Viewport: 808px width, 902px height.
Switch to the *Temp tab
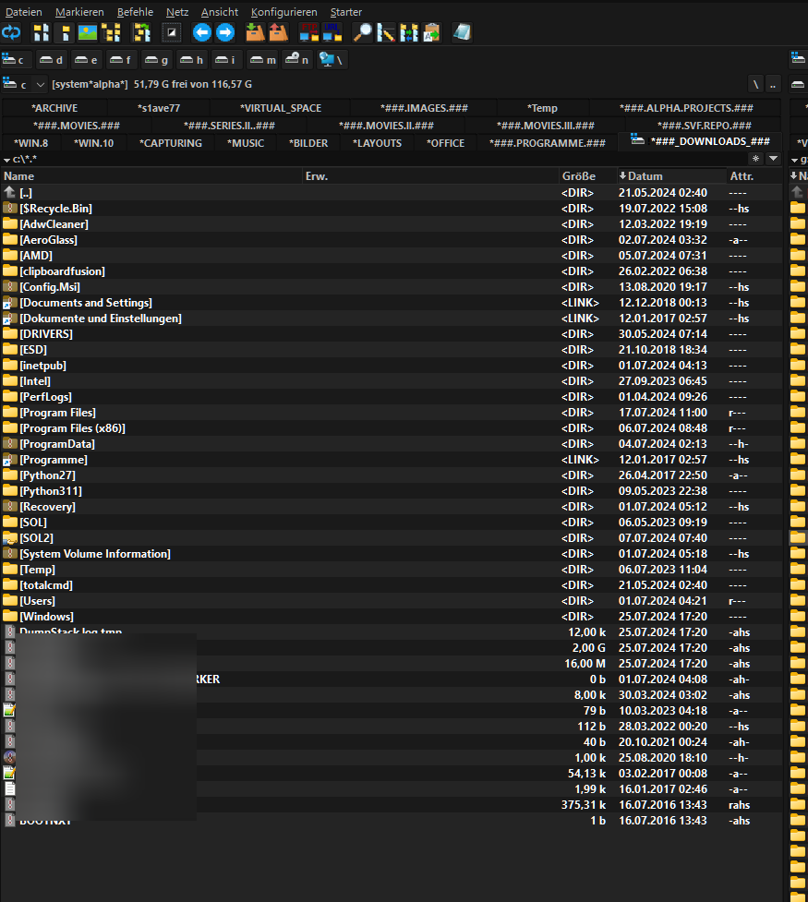(542, 108)
